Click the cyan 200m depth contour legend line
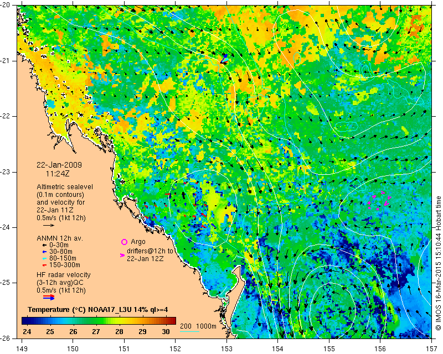 tap(189, 331)
